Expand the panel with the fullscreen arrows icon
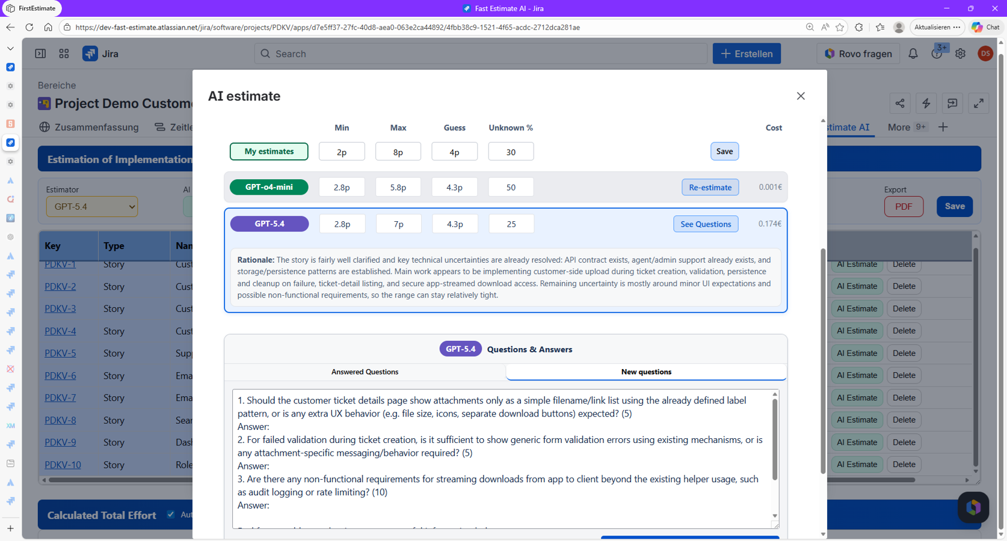 tap(979, 103)
